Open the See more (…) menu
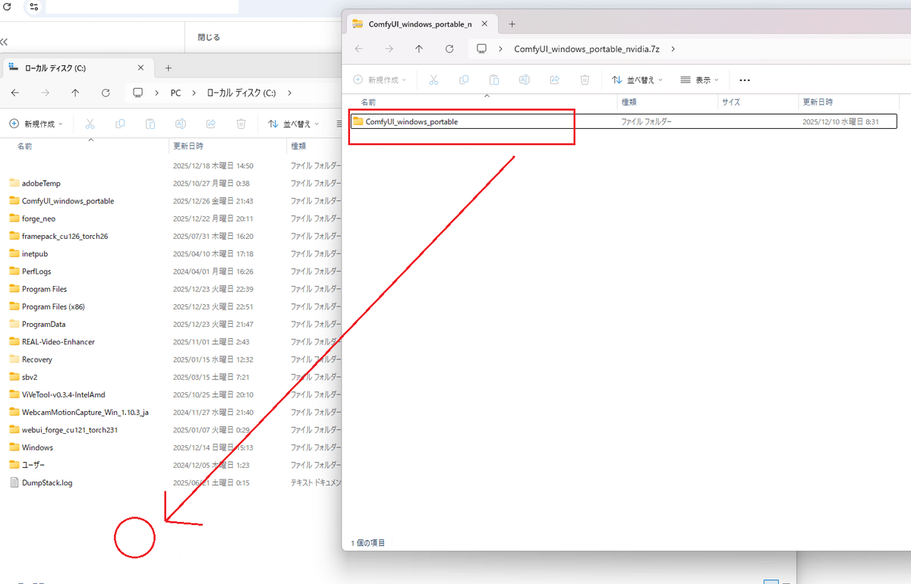Screen dimensions: 911x584 coord(744,80)
